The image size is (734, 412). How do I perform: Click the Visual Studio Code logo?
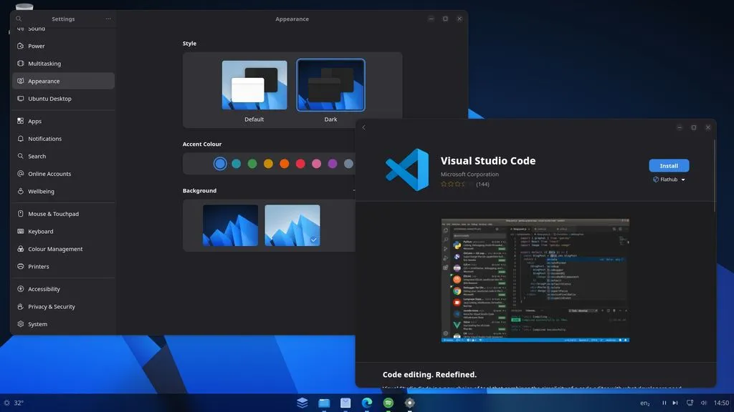click(406, 169)
